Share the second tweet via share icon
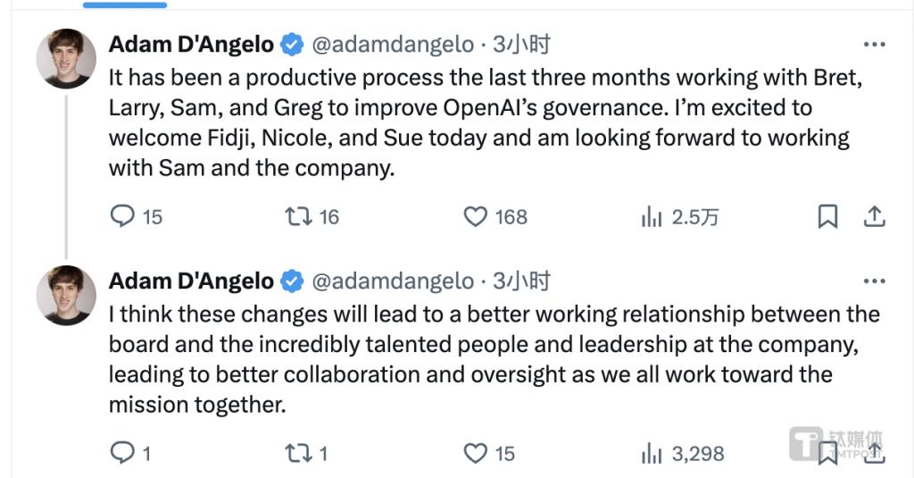 [874, 454]
